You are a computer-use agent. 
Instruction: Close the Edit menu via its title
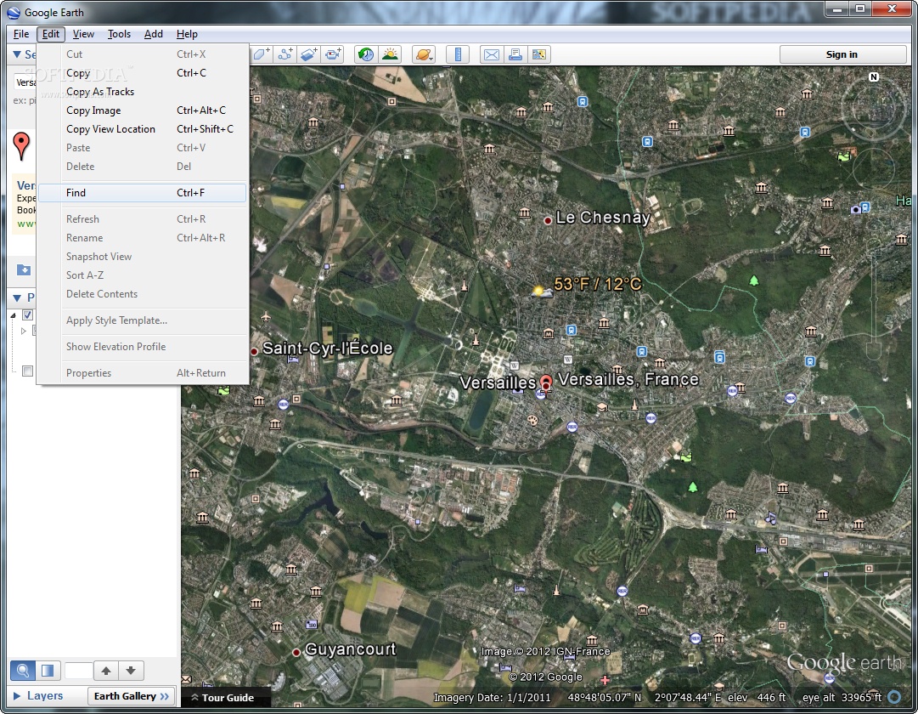(x=50, y=34)
